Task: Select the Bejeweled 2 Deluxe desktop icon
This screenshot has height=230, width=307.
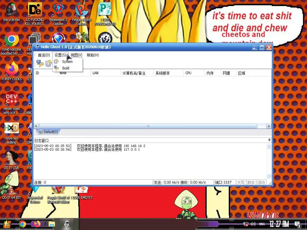Action: pos(58,14)
